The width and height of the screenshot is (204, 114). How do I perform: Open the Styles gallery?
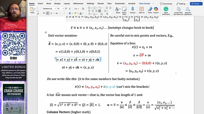(118, 10)
